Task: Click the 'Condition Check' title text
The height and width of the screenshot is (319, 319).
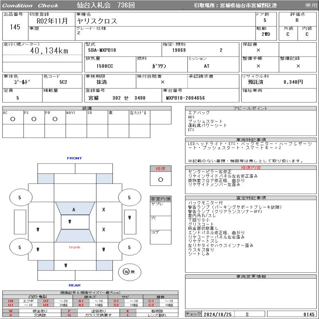Action: 30,6
